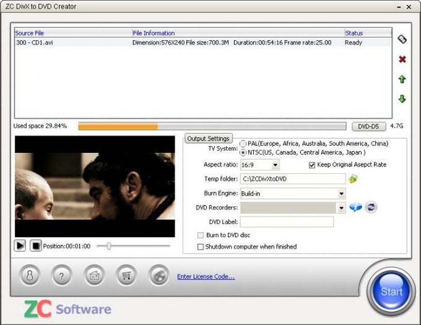Click the add file icon beside list
Image resolution: width=421 pixels, height=325 pixels.
[402, 40]
